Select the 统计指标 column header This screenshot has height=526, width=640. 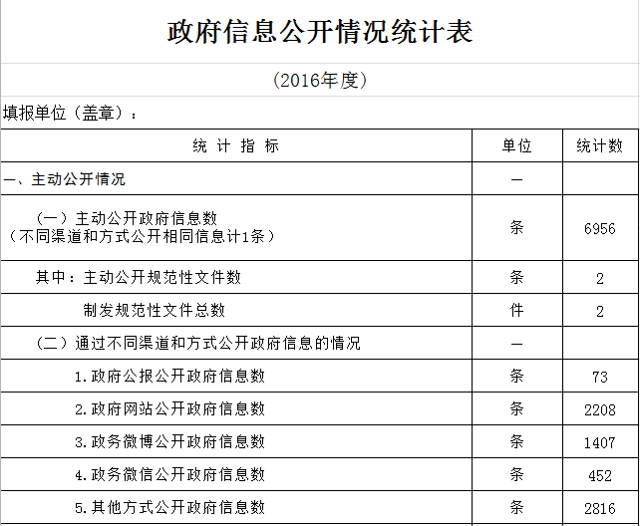coord(235,146)
